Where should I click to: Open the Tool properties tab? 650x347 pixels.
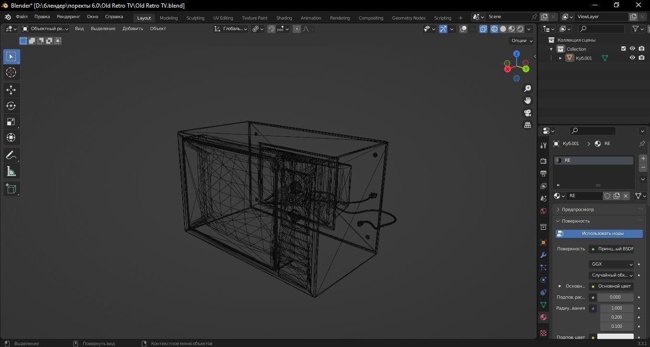[x=543, y=145]
